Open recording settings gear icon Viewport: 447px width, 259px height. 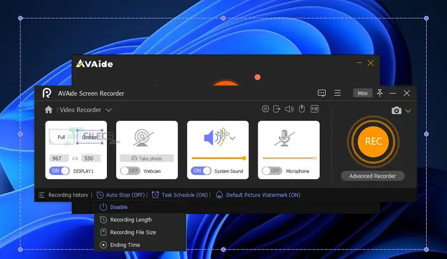click(265, 109)
